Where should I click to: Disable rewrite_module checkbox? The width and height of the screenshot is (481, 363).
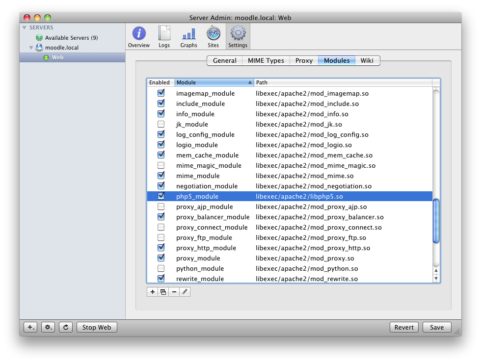click(161, 279)
